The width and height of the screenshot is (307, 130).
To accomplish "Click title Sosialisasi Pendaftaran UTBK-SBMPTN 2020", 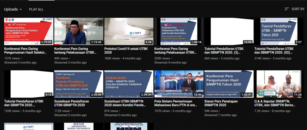I will 72,103.
